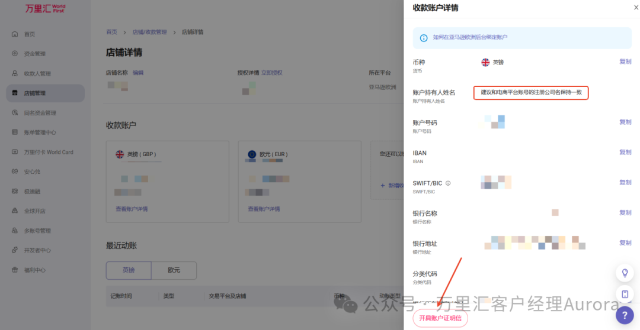Open 店铺管理 in the sidebar menu
640x330 pixels.
(x=35, y=93)
